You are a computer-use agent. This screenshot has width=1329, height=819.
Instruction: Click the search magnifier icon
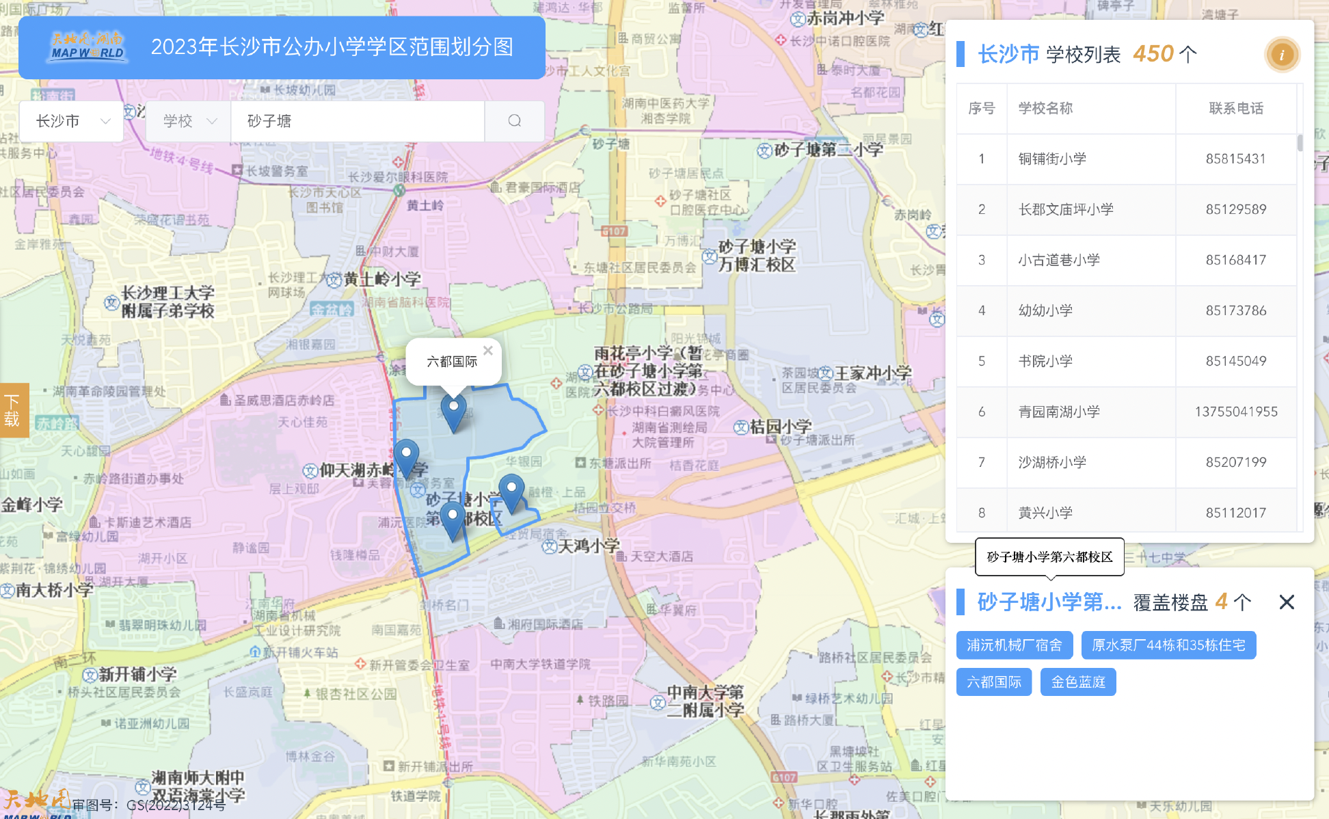click(x=514, y=121)
